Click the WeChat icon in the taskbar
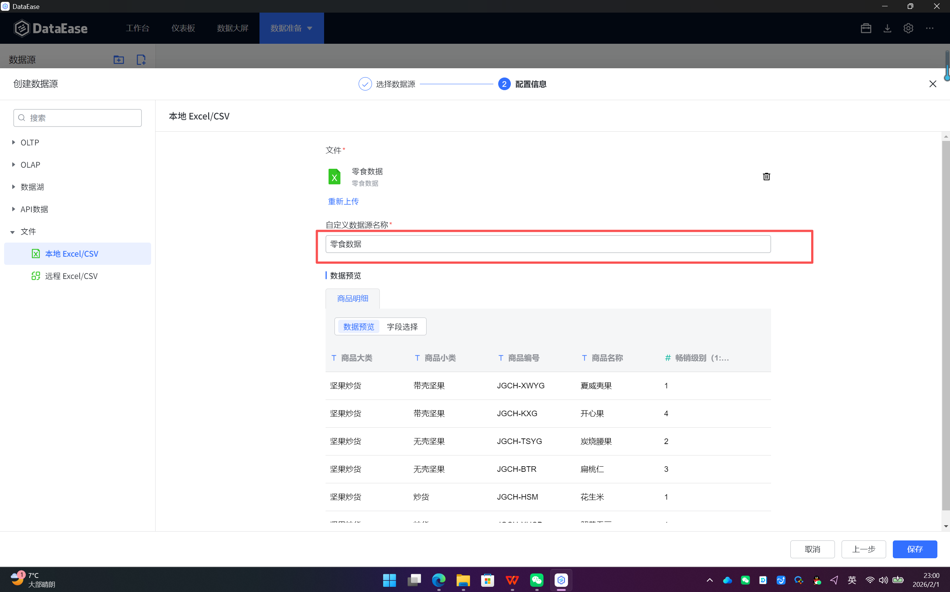The height and width of the screenshot is (592, 950). [536, 580]
